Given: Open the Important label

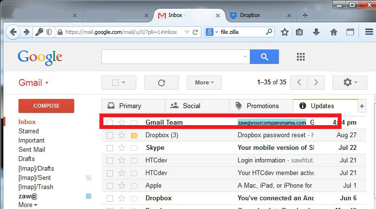Looking at the screenshot, I should pos(32,141).
